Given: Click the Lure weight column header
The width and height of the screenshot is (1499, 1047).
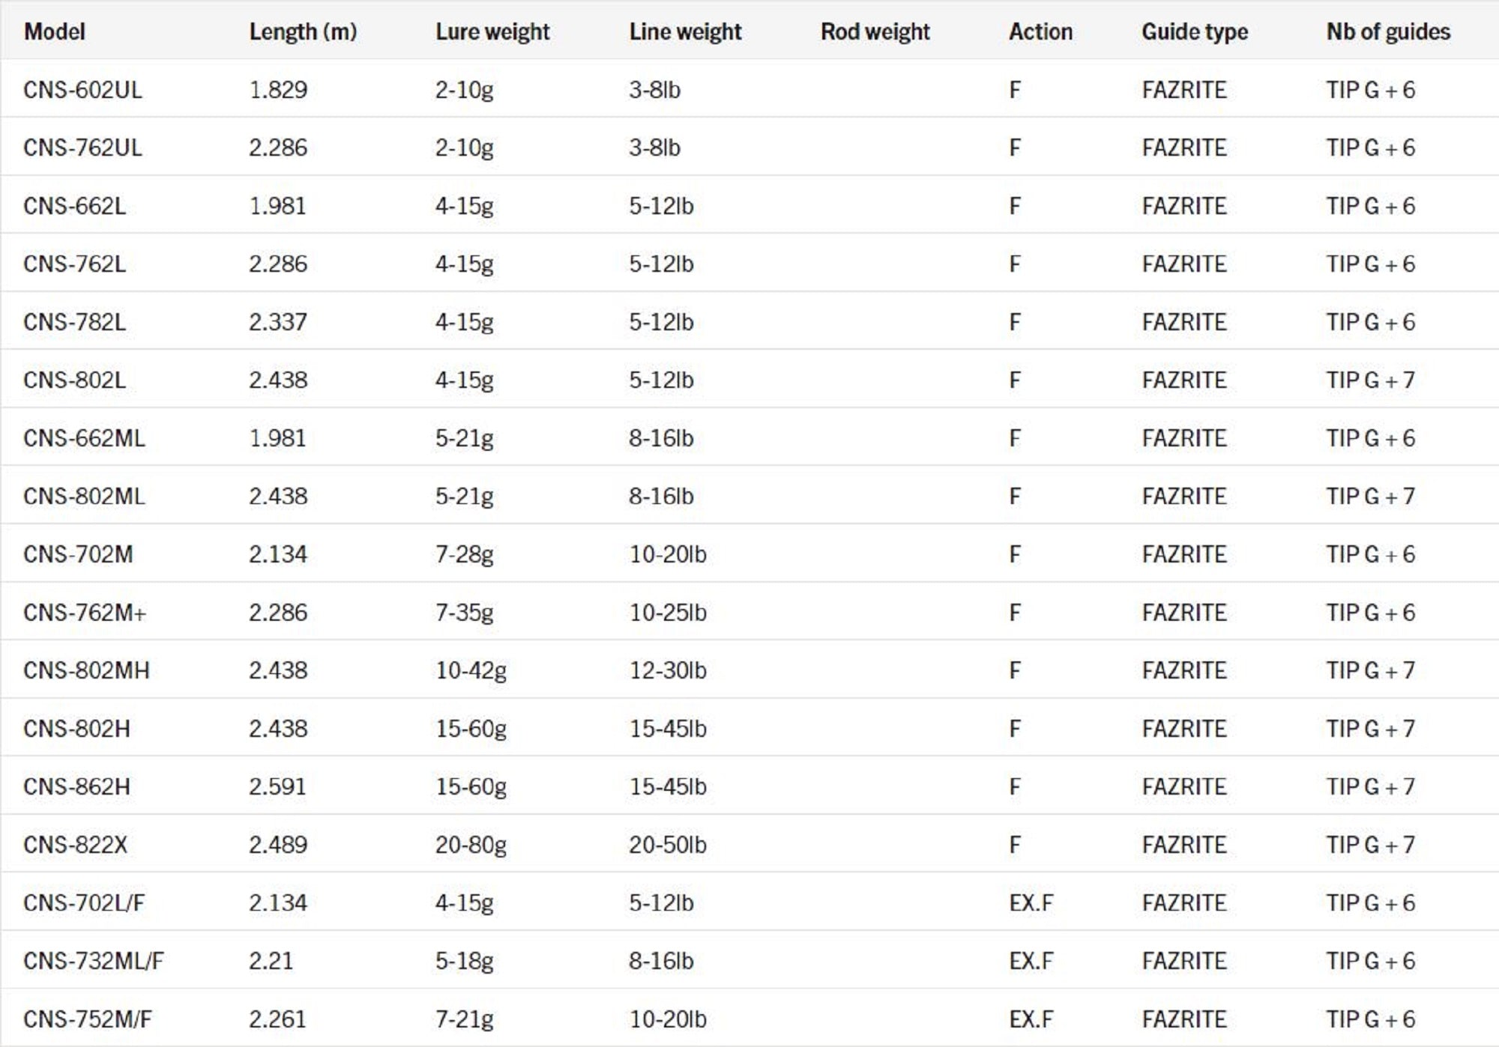Looking at the screenshot, I should [492, 31].
